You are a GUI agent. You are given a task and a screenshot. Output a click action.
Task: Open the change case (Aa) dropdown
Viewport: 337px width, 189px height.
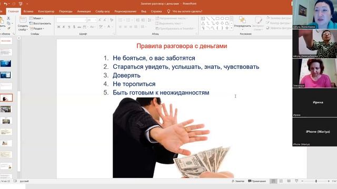click(x=93, y=27)
